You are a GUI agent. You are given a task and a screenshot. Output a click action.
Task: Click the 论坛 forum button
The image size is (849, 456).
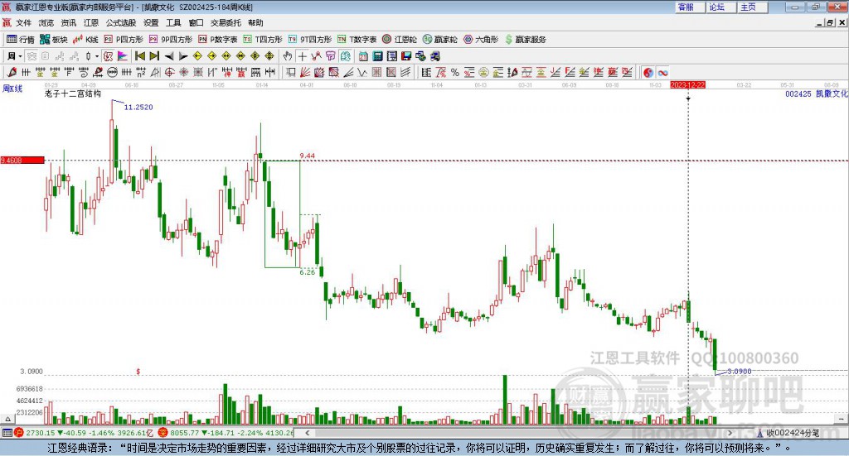(x=721, y=7)
